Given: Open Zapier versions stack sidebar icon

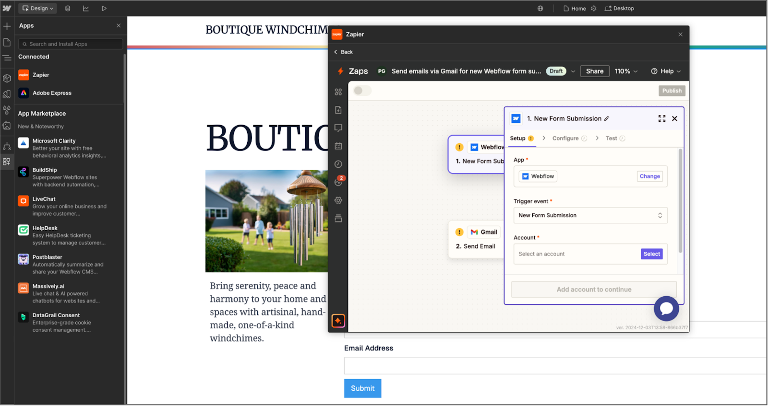Looking at the screenshot, I should pyautogui.click(x=338, y=219).
